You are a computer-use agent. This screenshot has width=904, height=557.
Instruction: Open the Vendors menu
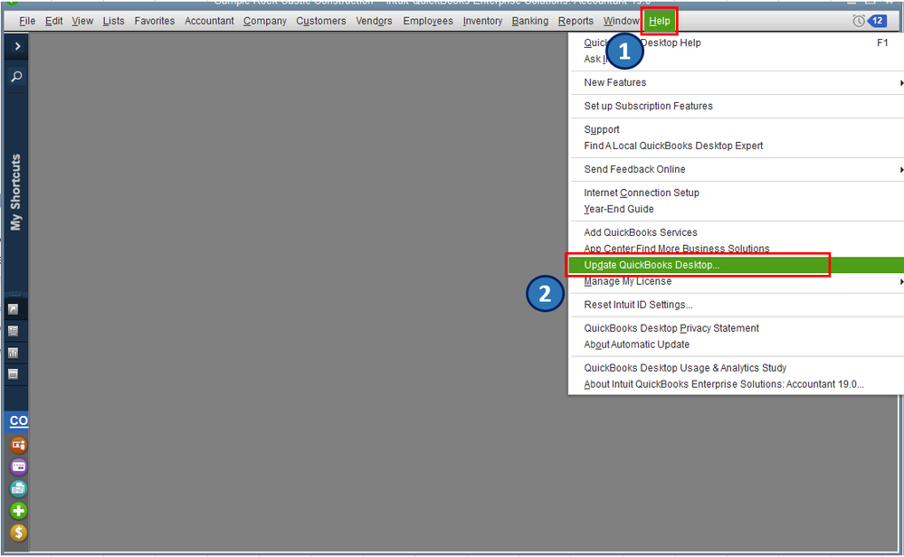tap(374, 21)
